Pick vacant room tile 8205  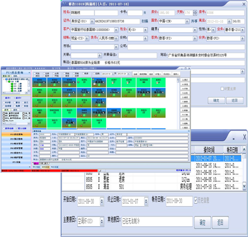pos(84,82)
